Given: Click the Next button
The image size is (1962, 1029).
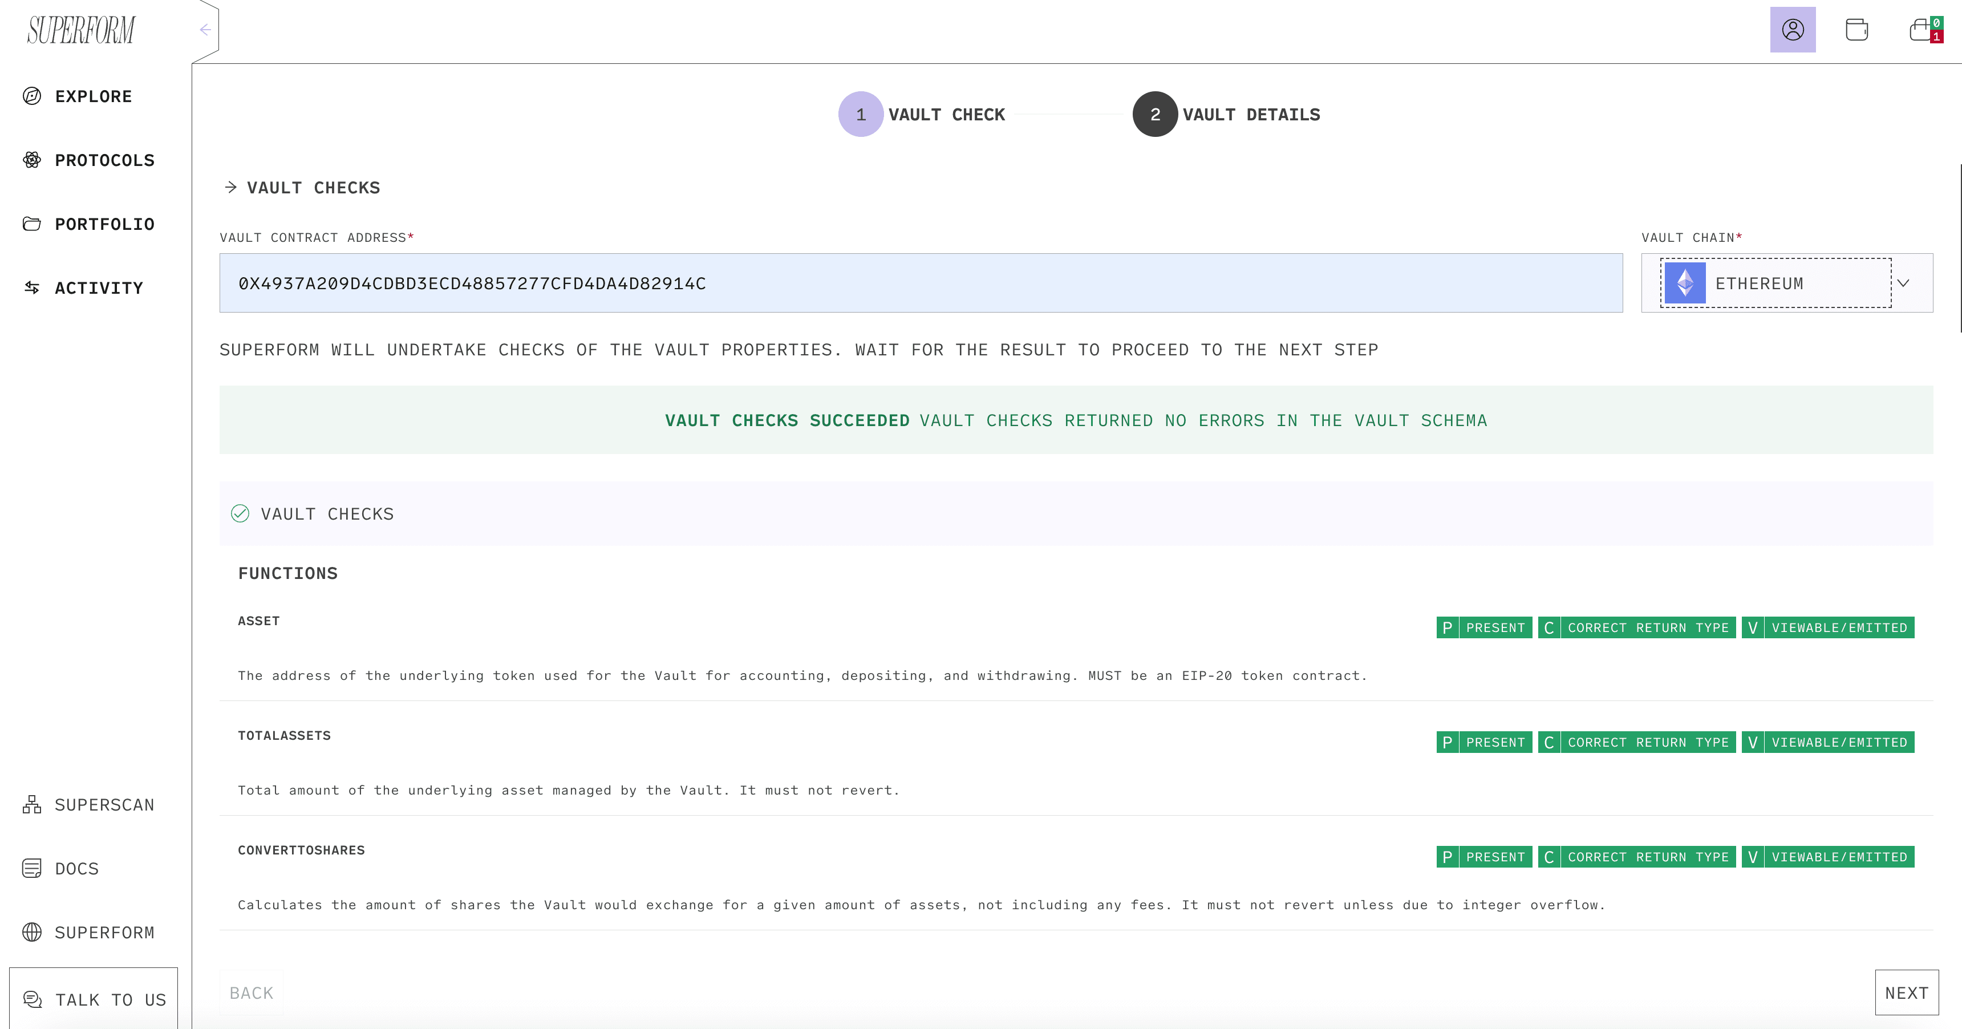Looking at the screenshot, I should (1907, 992).
